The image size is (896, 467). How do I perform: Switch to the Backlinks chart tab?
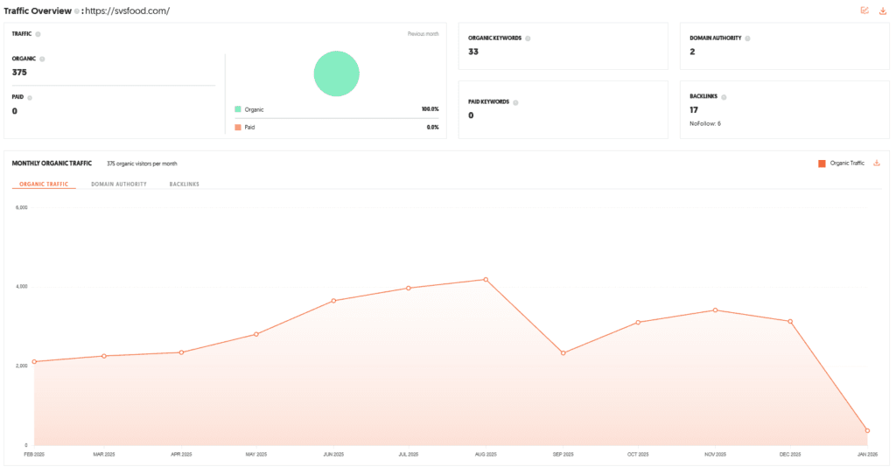pos(184,185)
